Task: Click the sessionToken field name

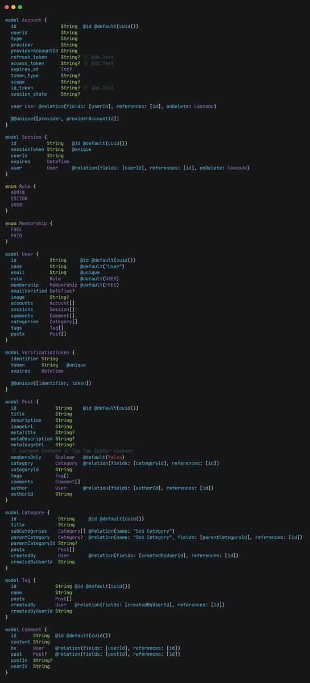Action: tap(27, 149)
